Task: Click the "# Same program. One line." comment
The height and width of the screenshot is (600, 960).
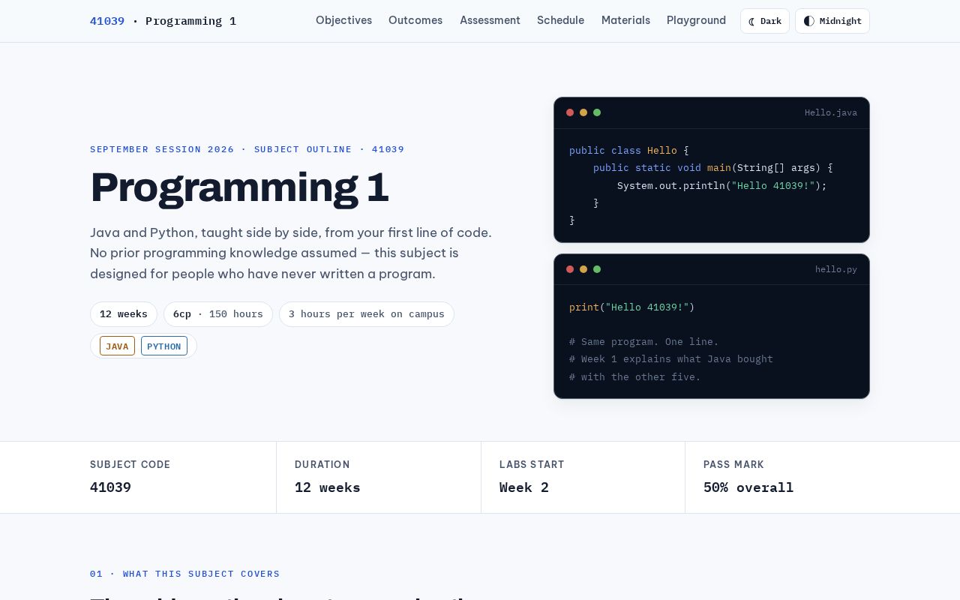Action: click(643, 342)
